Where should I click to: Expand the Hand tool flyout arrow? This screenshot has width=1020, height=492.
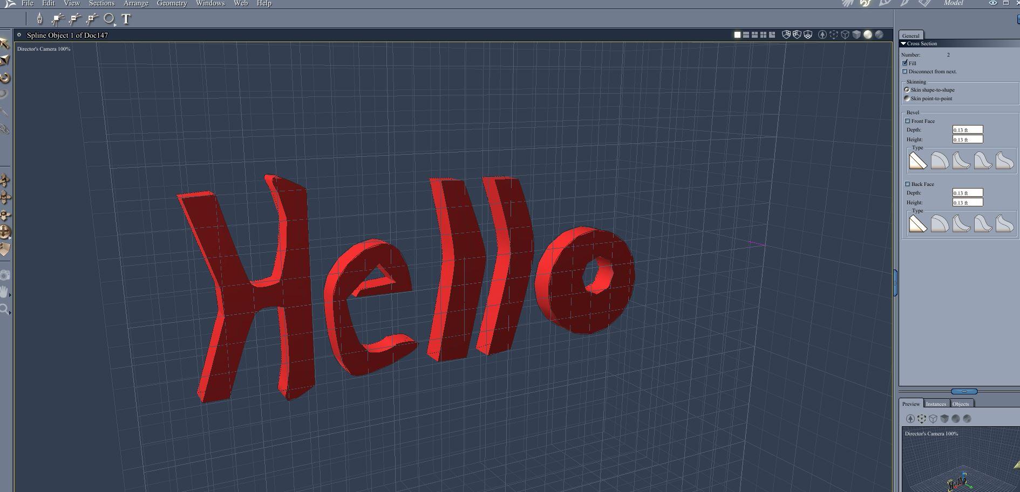pos(10,295)
